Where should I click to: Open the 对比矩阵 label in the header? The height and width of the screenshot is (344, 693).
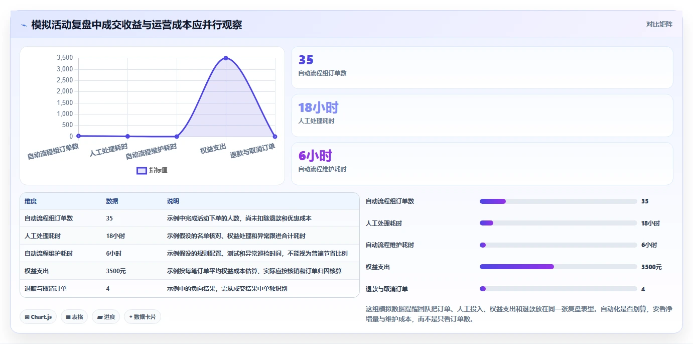pos(659,24)
